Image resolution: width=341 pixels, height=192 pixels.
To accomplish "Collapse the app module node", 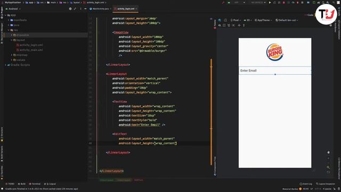I will click(x=5, y=15).
